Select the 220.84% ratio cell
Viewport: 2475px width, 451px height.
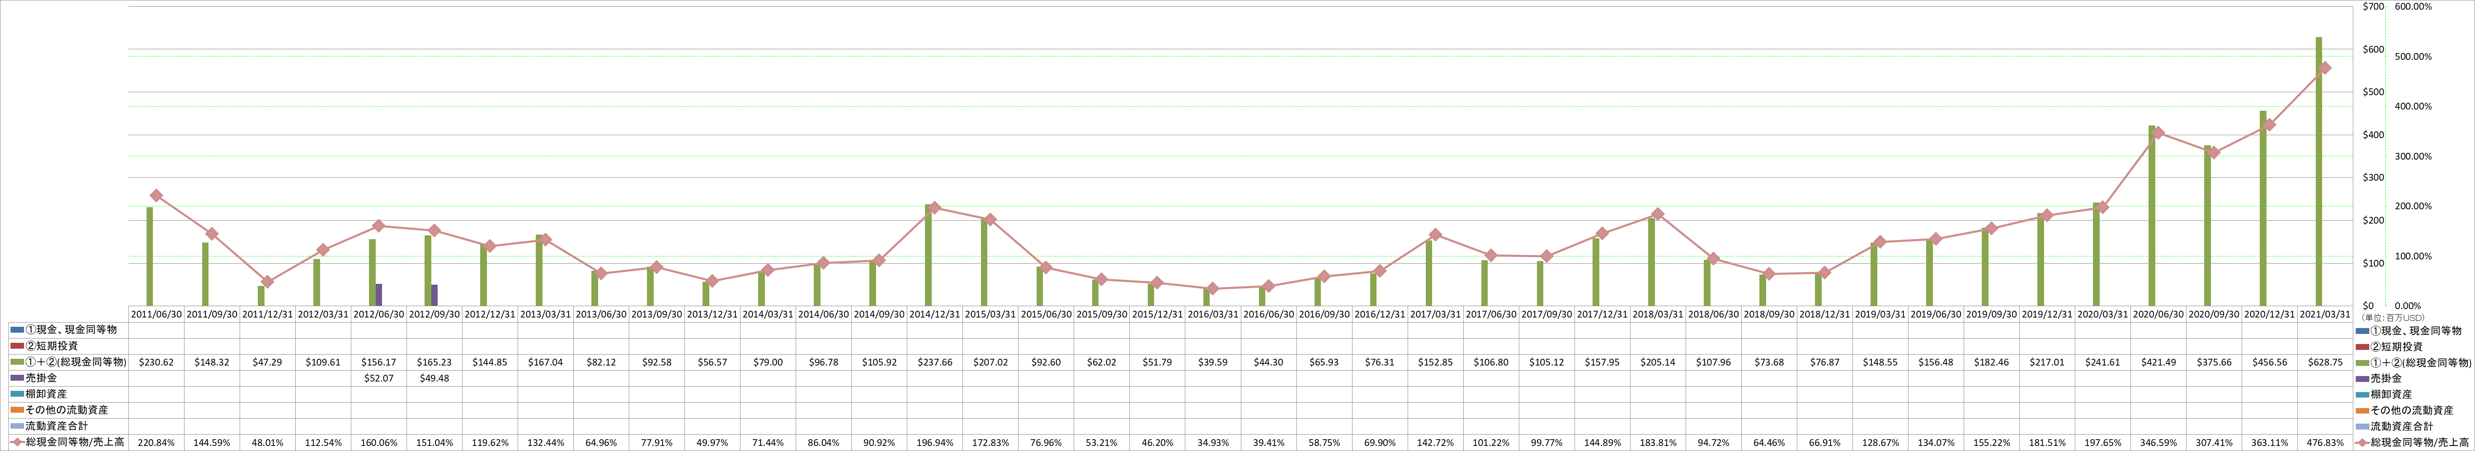[156, 442]
